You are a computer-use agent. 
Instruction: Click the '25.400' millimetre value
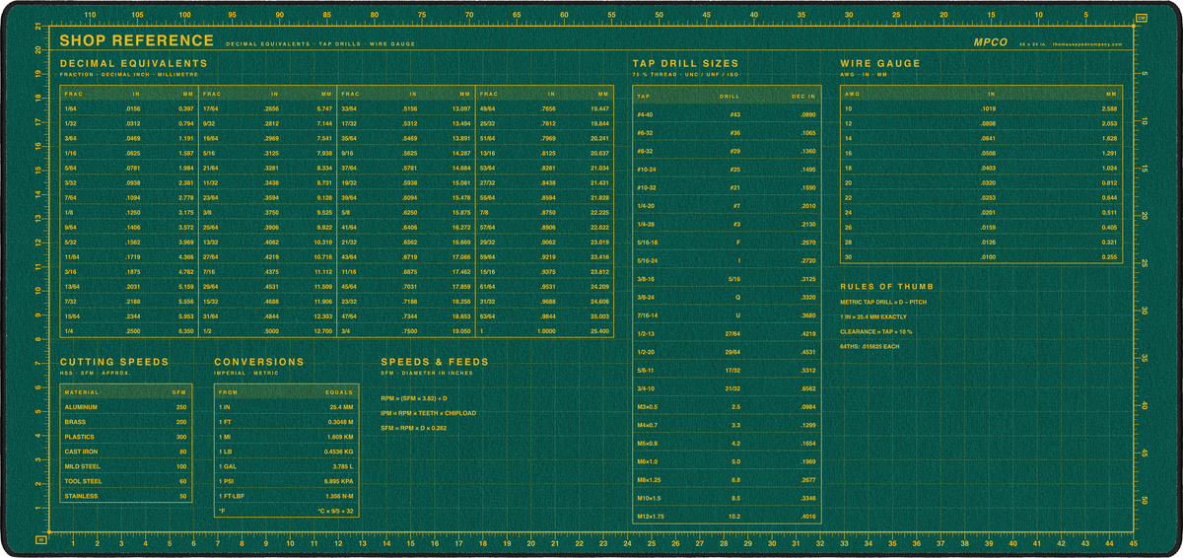(599, 331)
